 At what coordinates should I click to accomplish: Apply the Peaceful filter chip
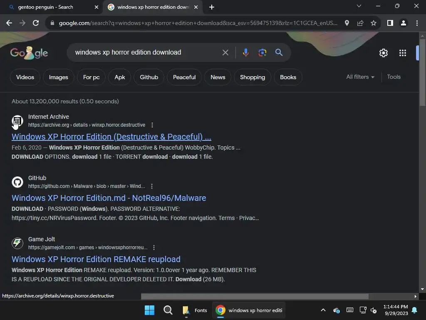click(184, 77)
